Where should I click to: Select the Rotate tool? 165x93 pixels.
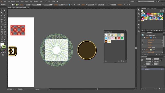point(2,25)
